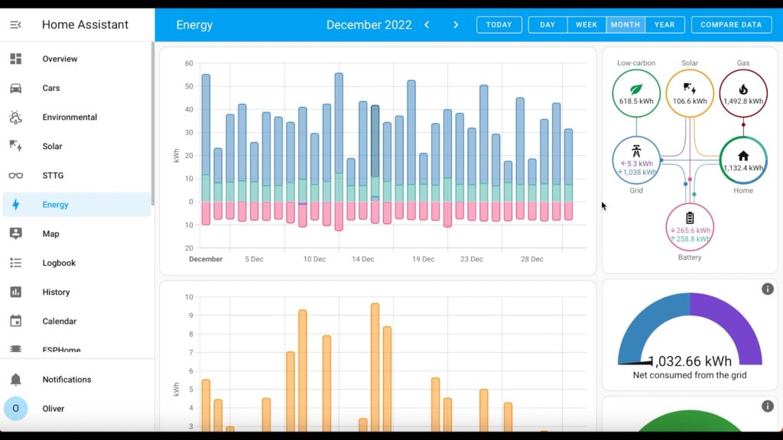Open Oliver's user avatar
The height and width of the screenshot is (440, 783).
(15, 409)
